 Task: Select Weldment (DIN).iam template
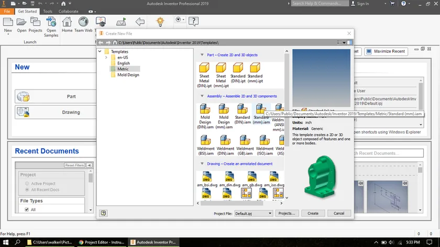(225, 145)
